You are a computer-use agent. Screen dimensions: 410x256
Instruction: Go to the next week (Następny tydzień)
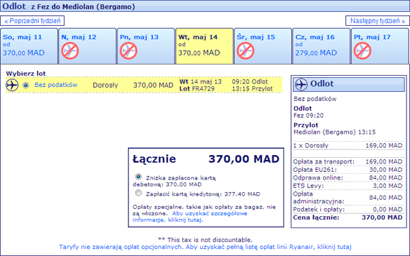point(377,21)
